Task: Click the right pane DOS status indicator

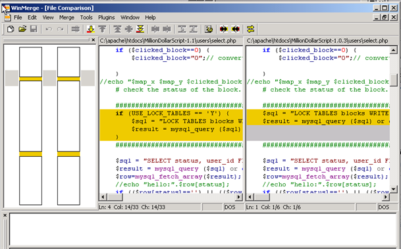Action: click(384, 207)
